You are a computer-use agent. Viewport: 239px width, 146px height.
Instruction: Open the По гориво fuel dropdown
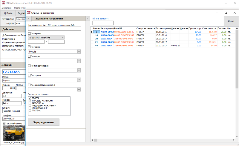click(x=79, y=80)
